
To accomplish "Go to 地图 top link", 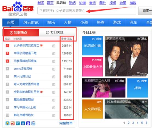I will [x=123, y=3].
